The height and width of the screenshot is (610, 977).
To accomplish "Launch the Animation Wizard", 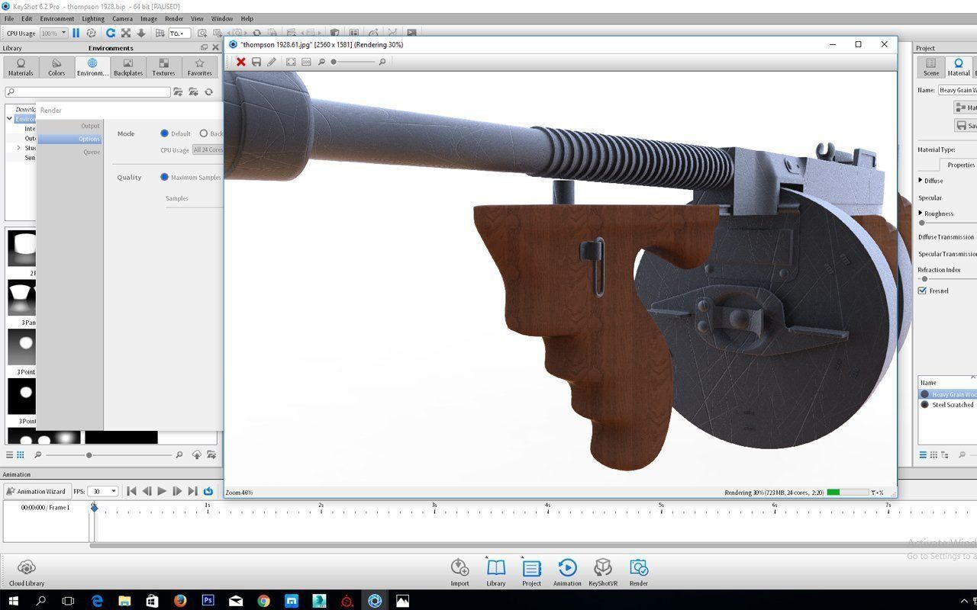I will 37,491.
